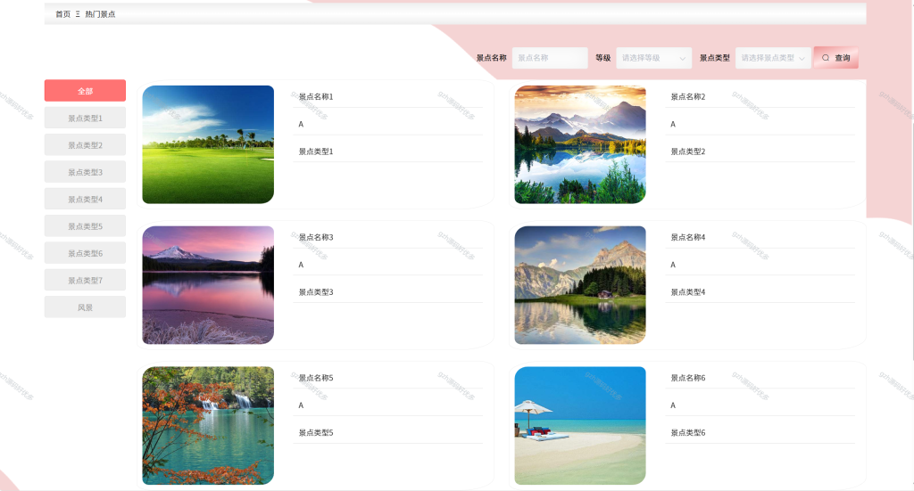Select the 景点类型5 sidebar category
This screenshot has height=491, width=914.
85,225
